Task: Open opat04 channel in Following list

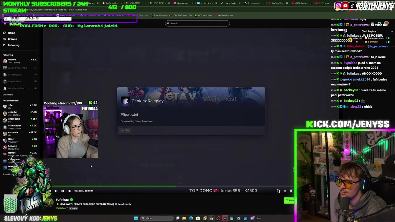Action: (x=20, y=61)
